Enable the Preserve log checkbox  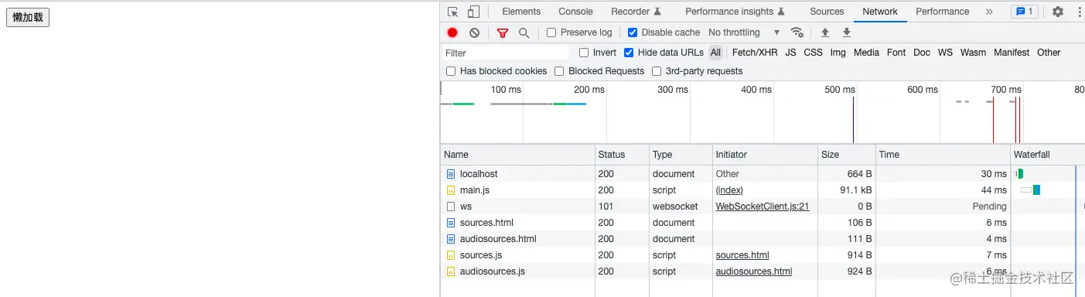point(551,32)
